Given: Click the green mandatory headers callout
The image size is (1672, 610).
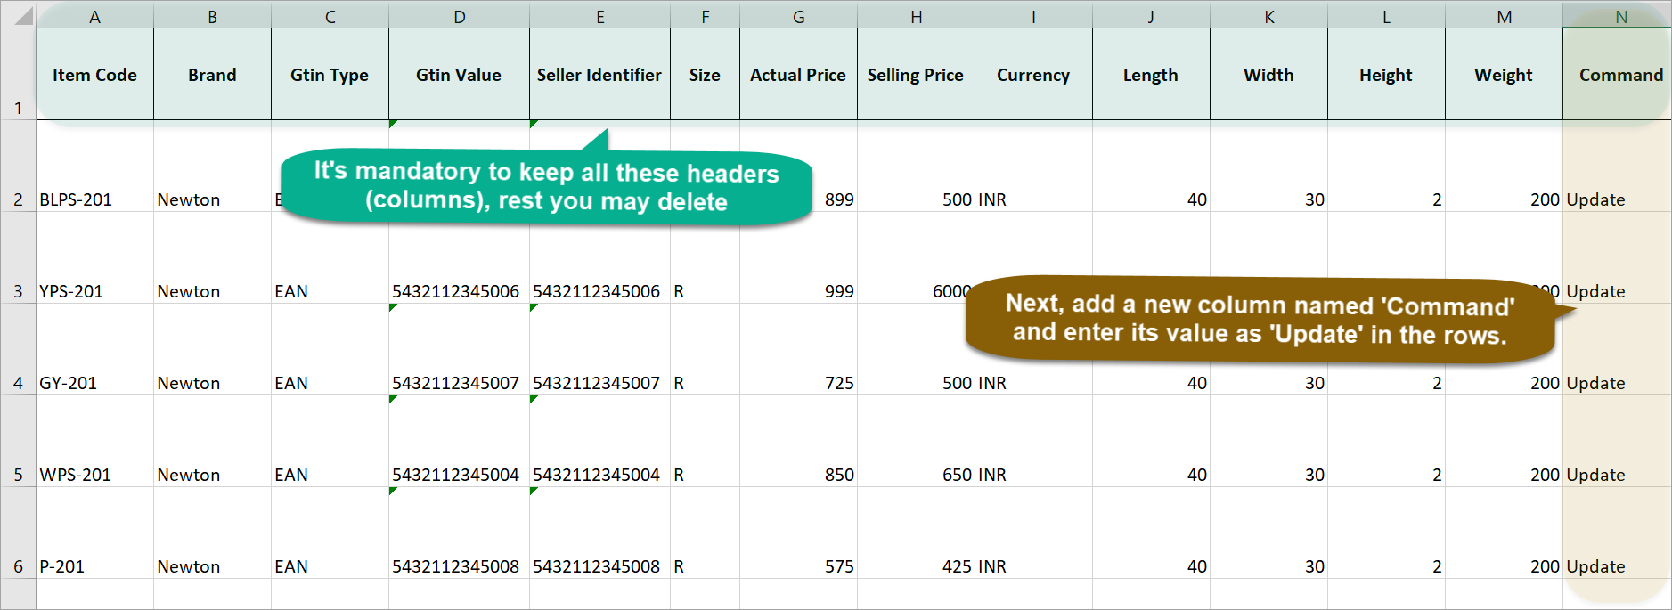Looking at the screenshot, I should (546, 185).
